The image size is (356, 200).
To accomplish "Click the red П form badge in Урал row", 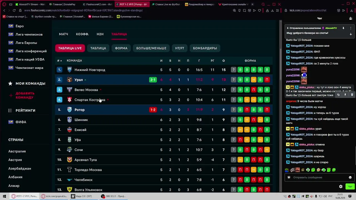I will [x=267, y=80].
